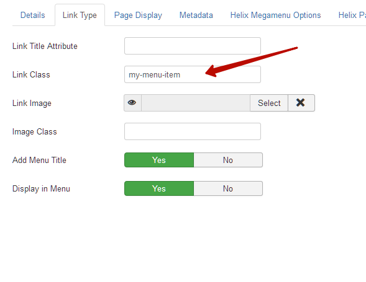Set Add Menu Title to Yes
Image resolution: width=366 pixels, height=282 pixels.
[x=159, y=160]
